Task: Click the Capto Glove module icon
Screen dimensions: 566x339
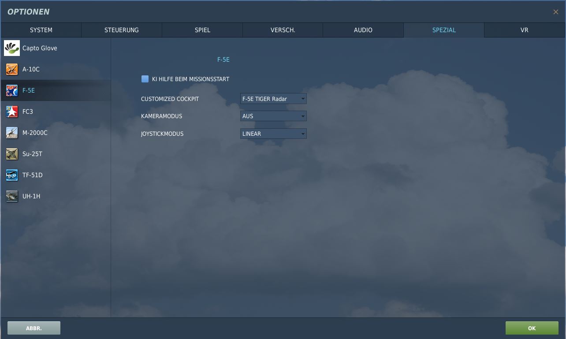Action: click(x=12, y=48)
